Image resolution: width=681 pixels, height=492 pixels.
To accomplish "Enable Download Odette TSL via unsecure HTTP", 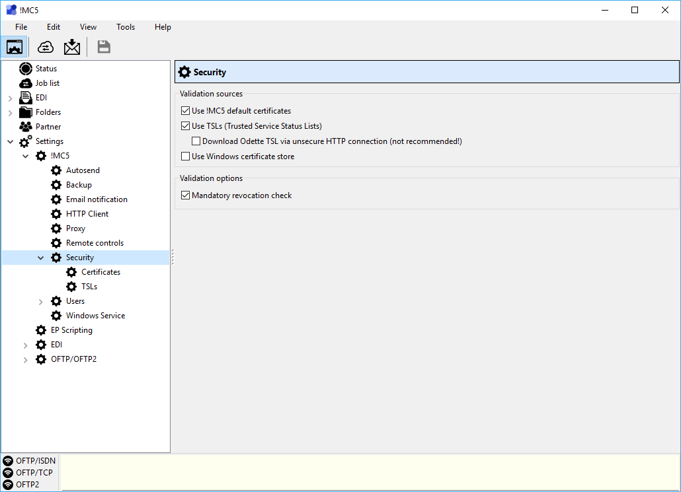I will click(x=196, y=141).
